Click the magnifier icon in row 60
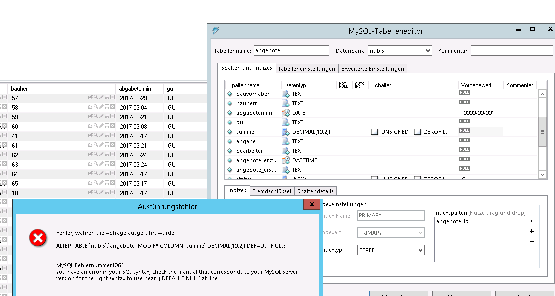 pos(96,127)
